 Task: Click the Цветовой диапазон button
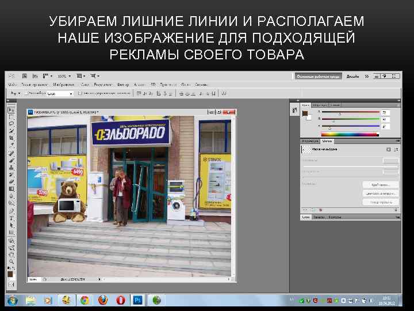[x=381, y=194]
